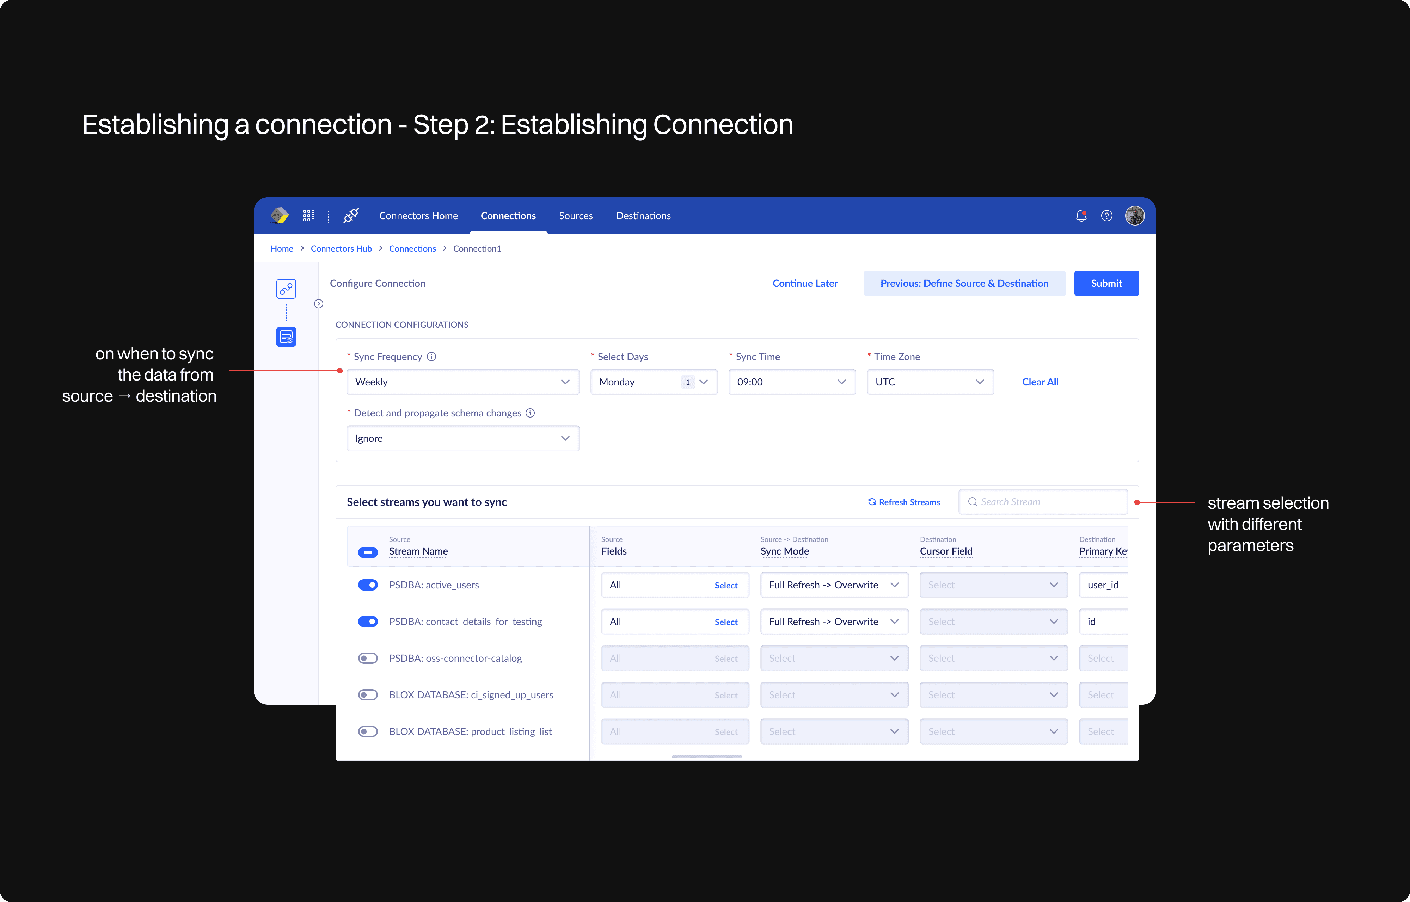1410x902 pixels.
Task: Click the Sync Frequency info icon
Action: tap(432, 357)
